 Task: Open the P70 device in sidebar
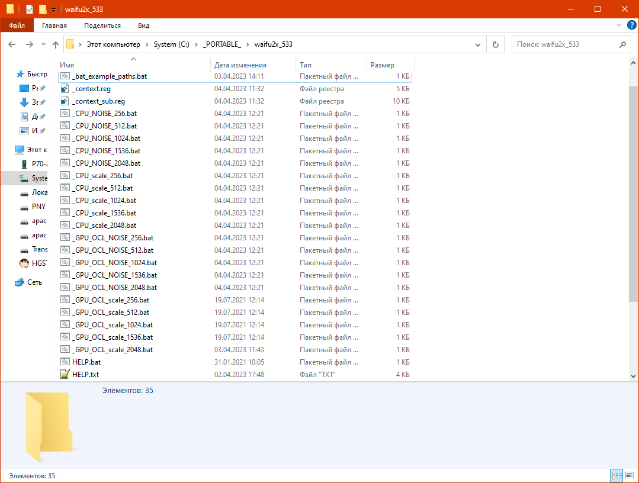point(33,164)
